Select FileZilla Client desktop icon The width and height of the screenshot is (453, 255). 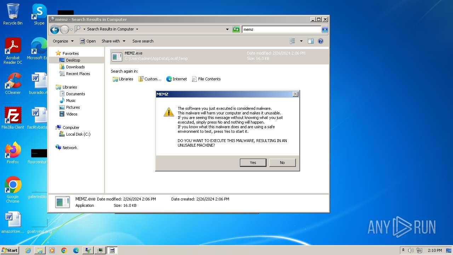pyautogui.click(x=13, y=118)
